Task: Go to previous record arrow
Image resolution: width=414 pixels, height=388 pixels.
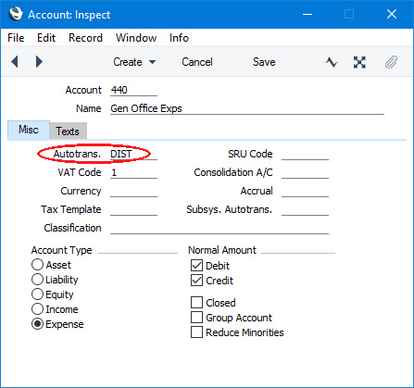Action: [15, 62]
